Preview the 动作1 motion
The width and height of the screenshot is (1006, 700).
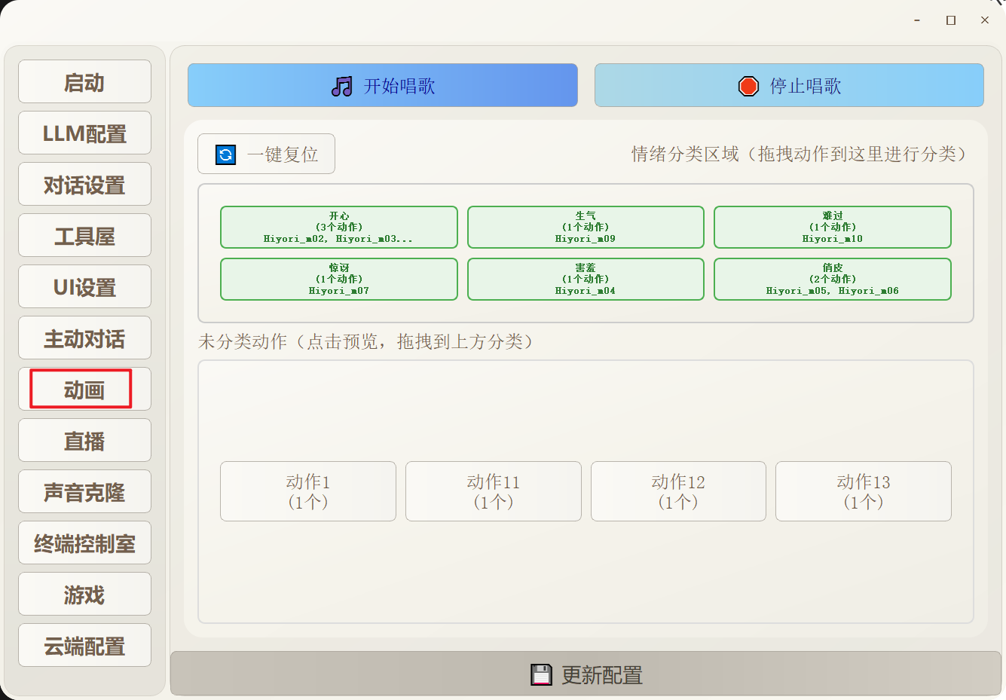coord(307,491)
